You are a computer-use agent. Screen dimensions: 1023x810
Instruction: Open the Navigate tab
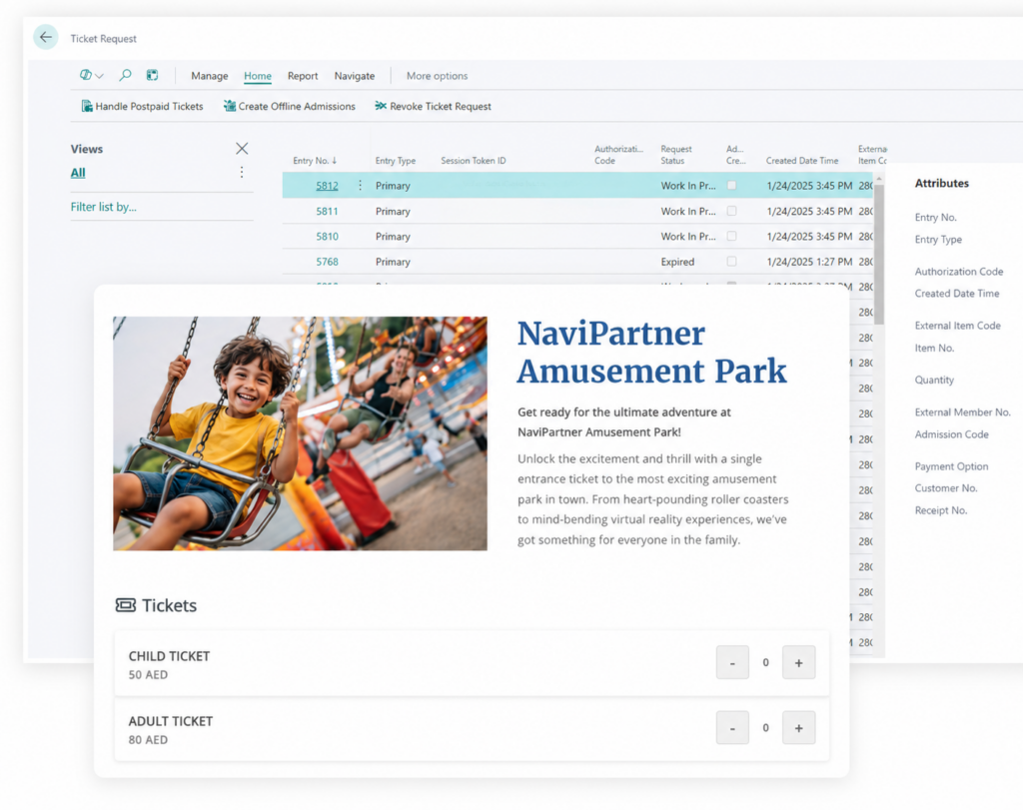coord(355,76)
